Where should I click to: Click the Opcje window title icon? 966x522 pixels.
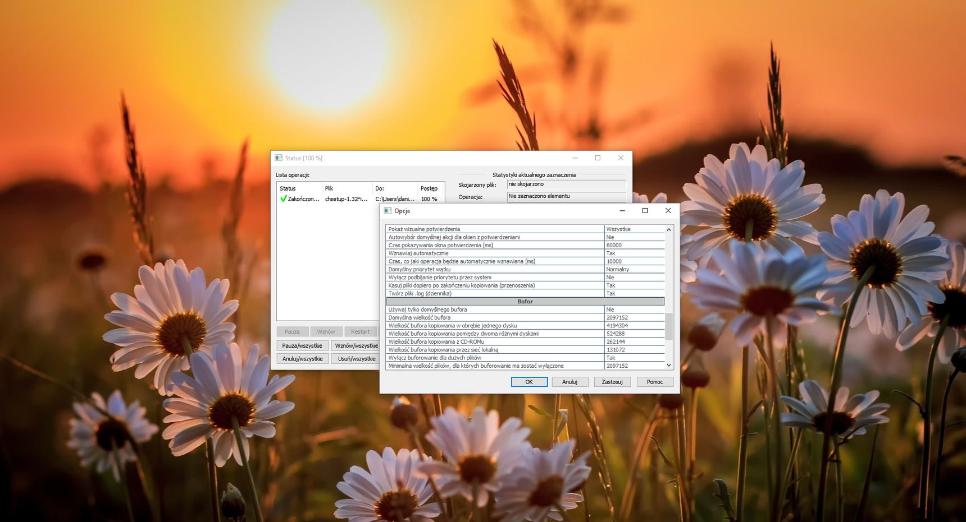click(388, 211)
